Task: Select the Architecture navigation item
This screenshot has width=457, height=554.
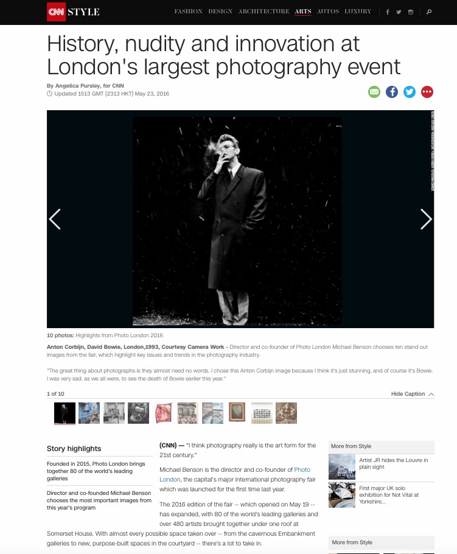Action: pyautogui.click(x=264, y=12)
